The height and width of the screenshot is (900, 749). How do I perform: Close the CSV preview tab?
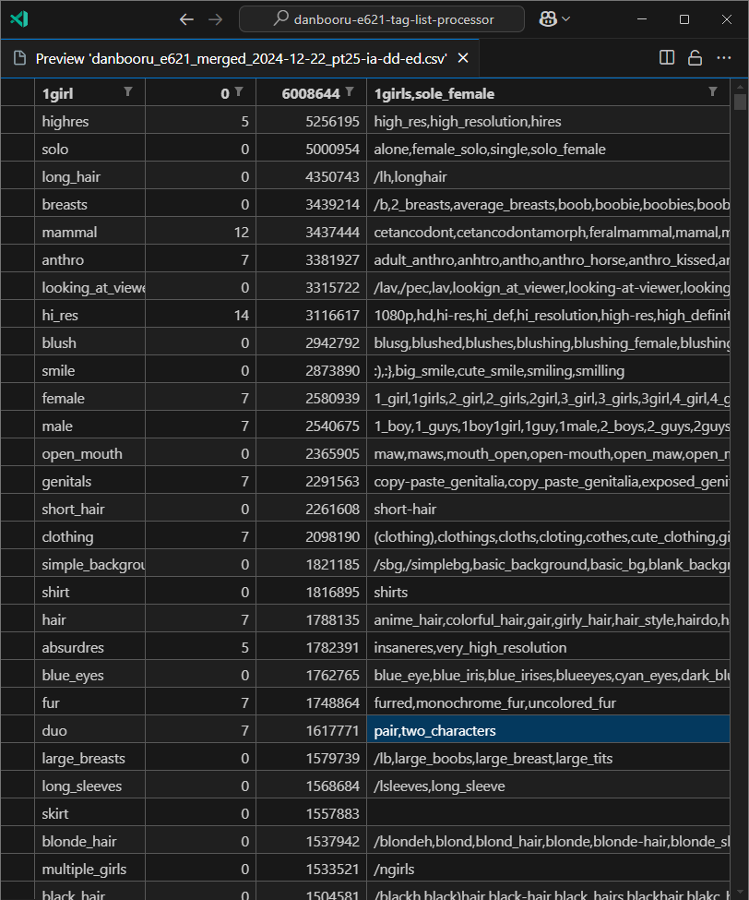(463, 58)
